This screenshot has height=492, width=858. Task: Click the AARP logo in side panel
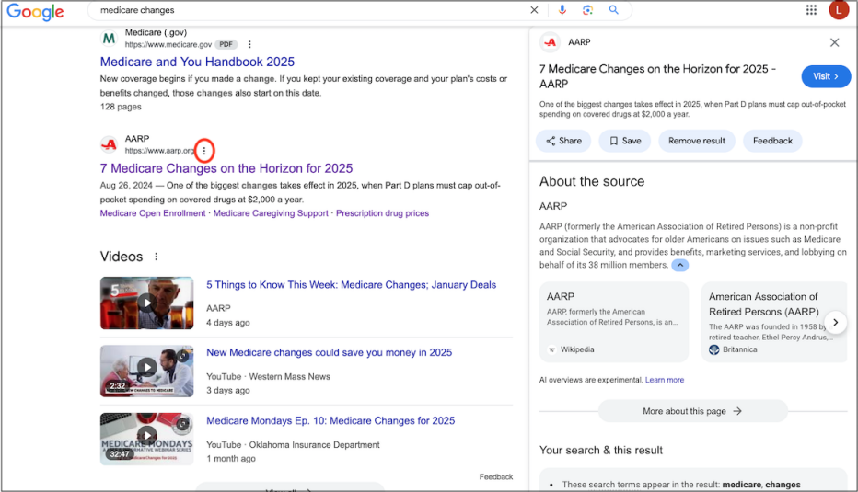point(550,42)
